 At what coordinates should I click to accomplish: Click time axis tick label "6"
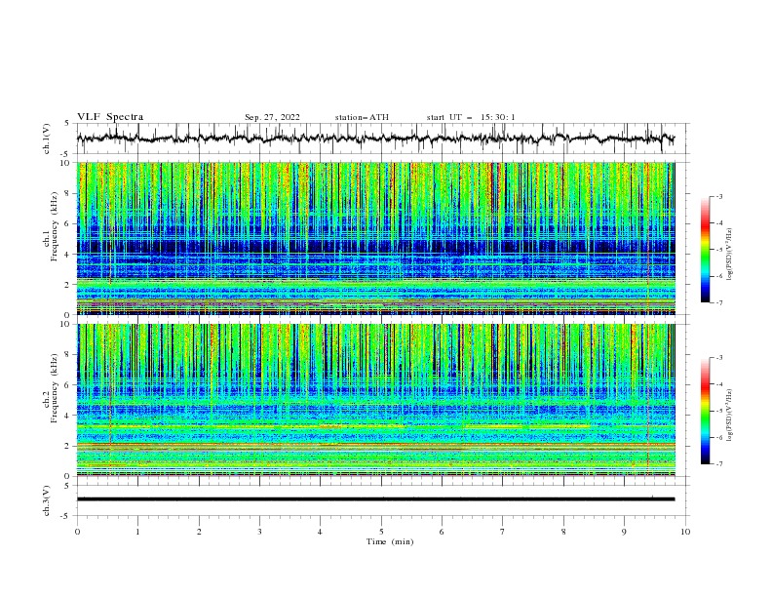(x=442, y=532)
